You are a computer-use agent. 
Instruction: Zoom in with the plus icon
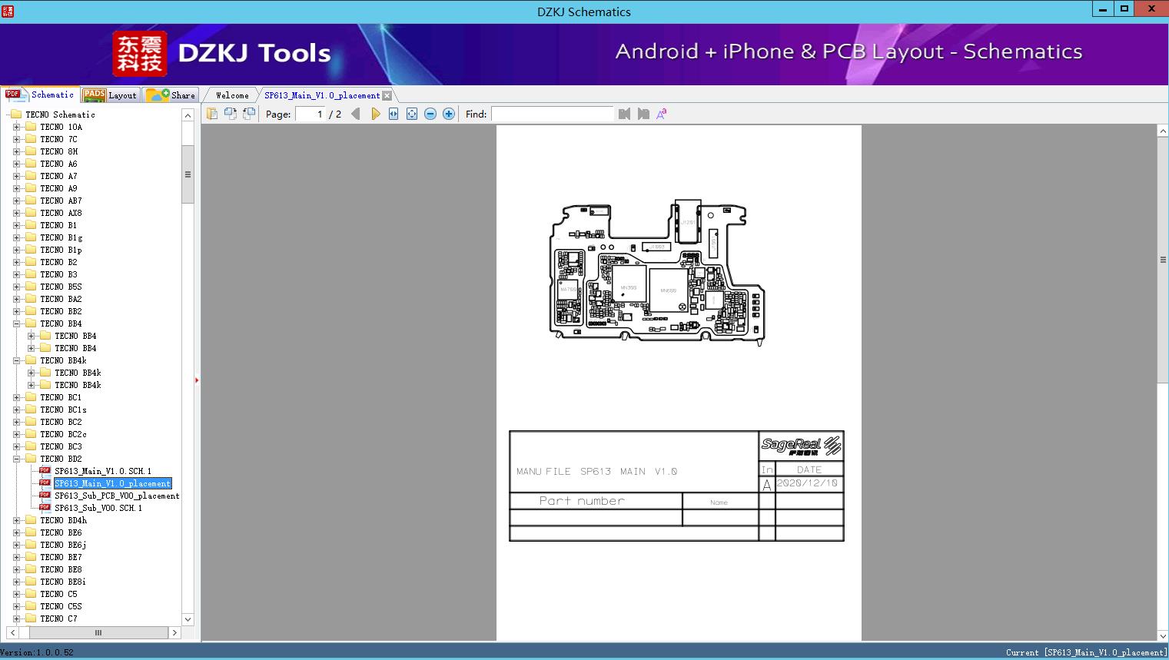(449, 114)
